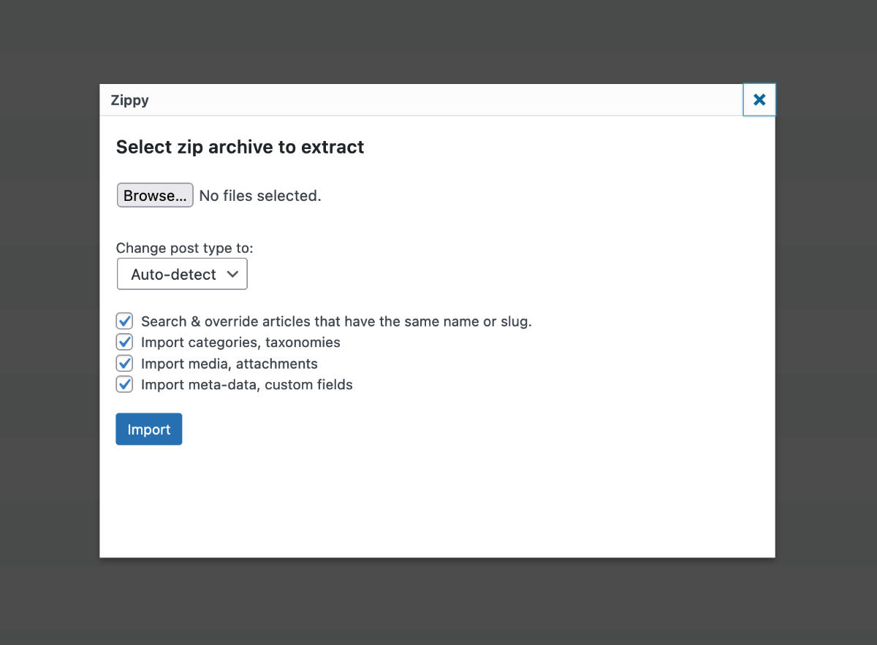Toggle the Search & override articles checkbox

(x=125, y=321)
